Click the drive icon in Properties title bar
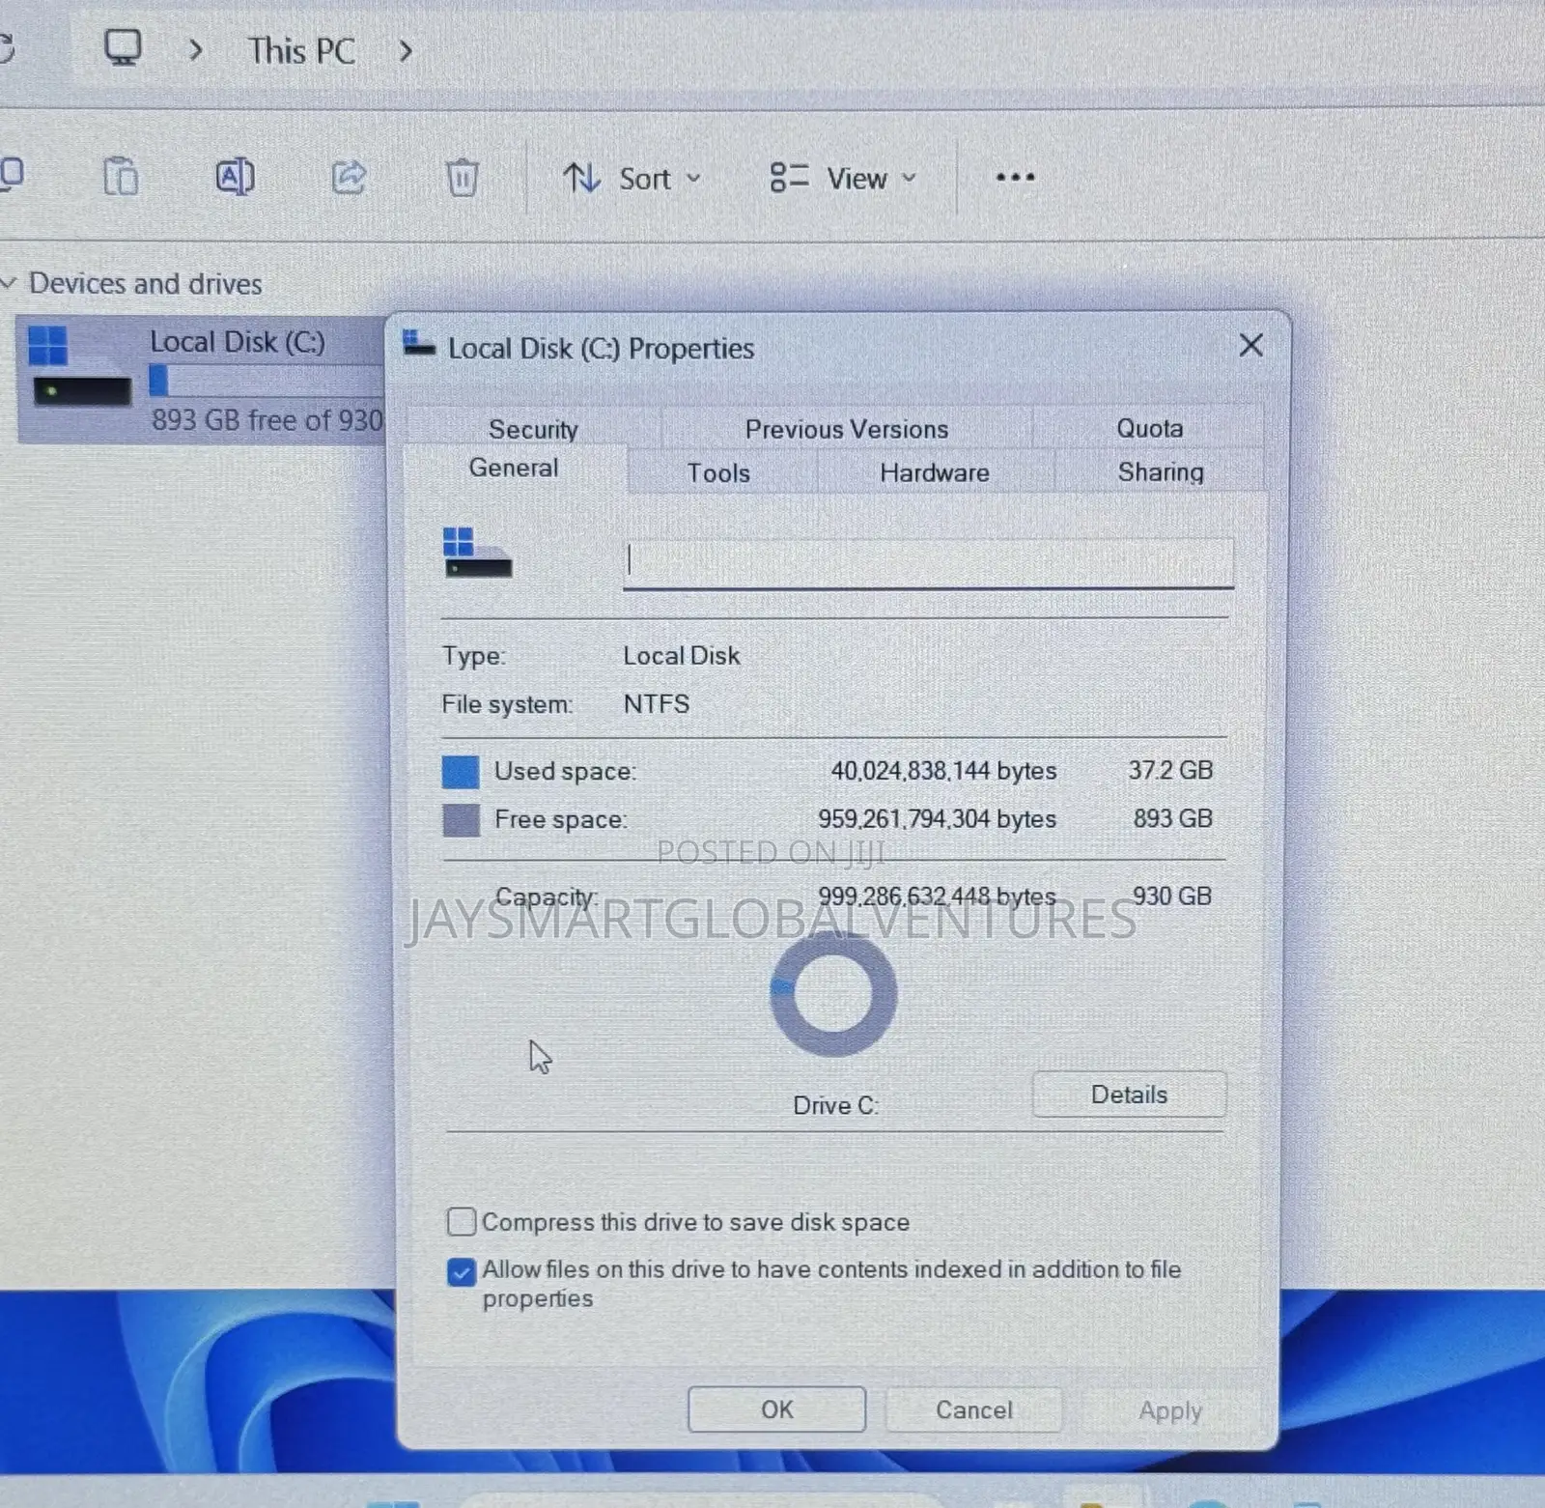Viewport: 1545px width, 1508px height. click(418, 344)
